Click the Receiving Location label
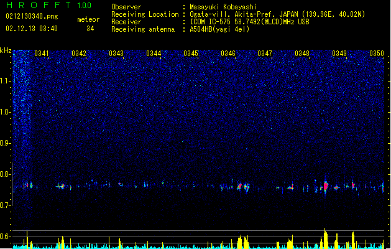 (145, 14)
